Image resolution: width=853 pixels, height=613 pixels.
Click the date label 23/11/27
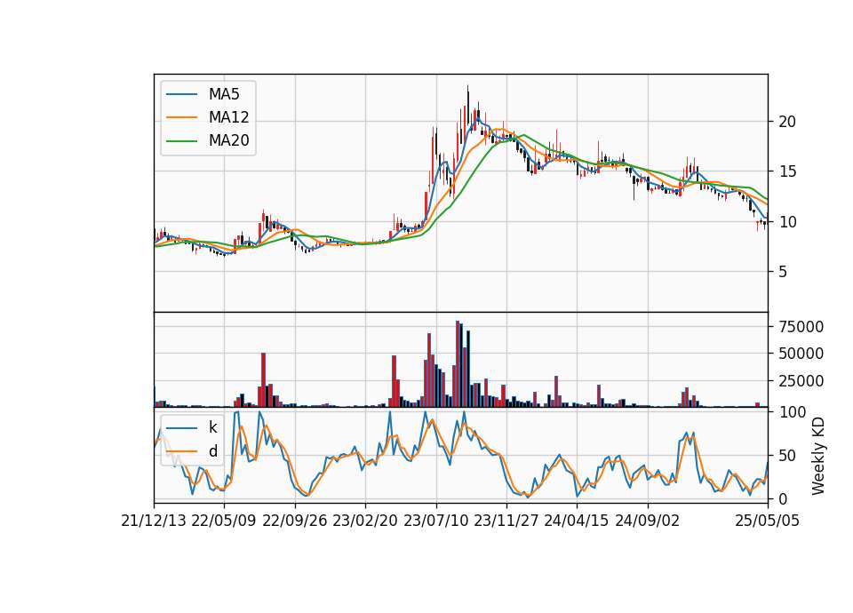tap(506, 521)
